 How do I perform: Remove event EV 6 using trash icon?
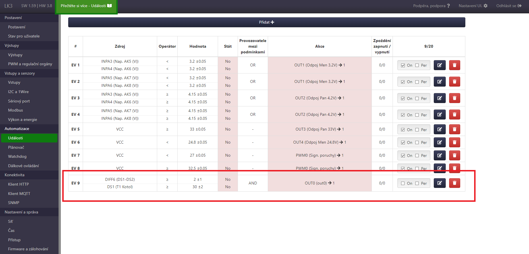(455, 142)
